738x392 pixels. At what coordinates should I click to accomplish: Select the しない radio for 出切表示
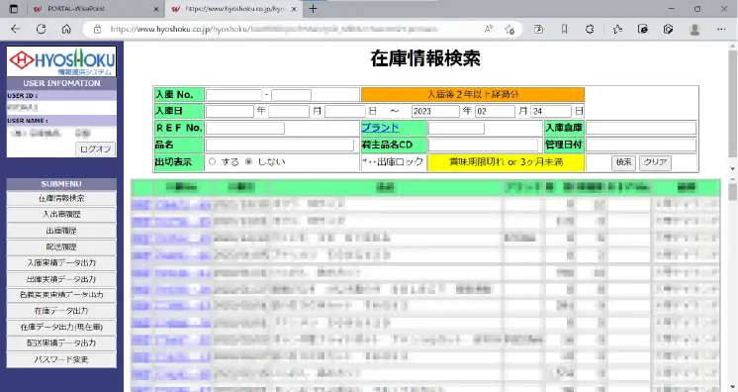249,161
